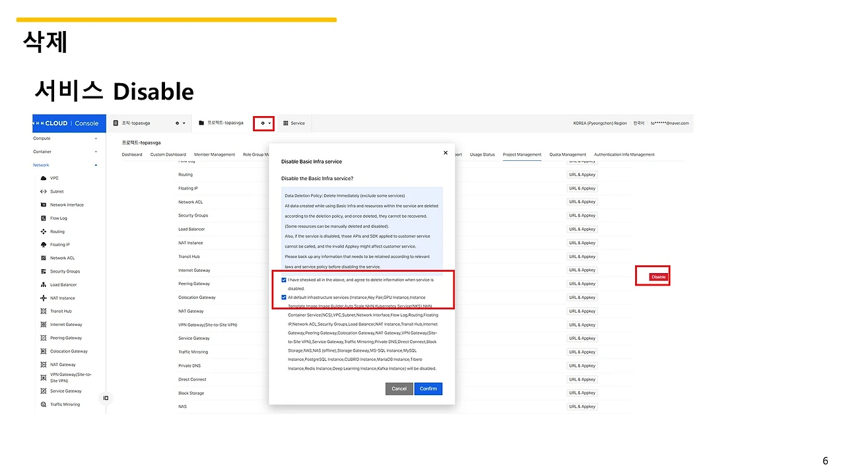Open the Service grid icon in the header
845x475 pixels.
coord(286,123)
